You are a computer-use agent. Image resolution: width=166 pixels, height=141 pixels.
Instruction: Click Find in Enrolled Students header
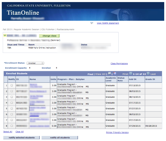90,74
